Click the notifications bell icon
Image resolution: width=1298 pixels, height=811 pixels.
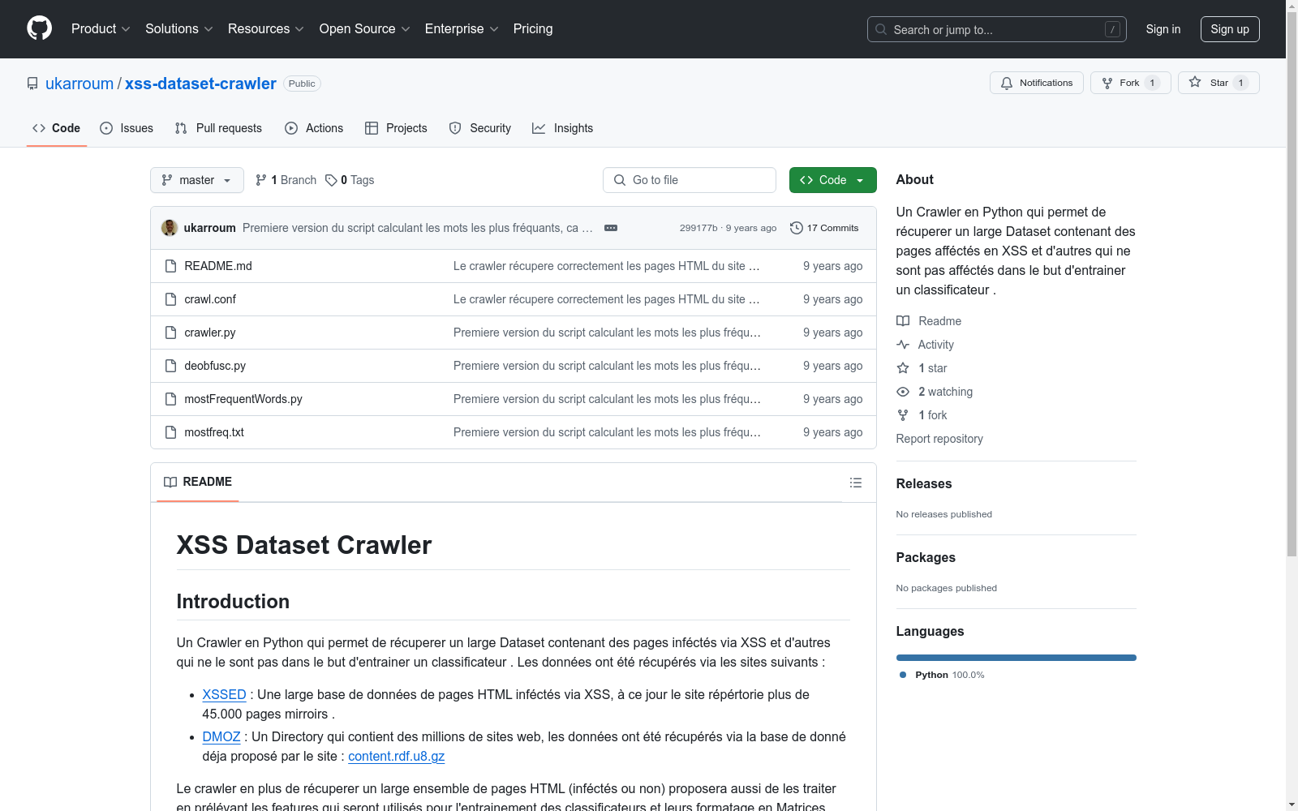[1007, 83]
